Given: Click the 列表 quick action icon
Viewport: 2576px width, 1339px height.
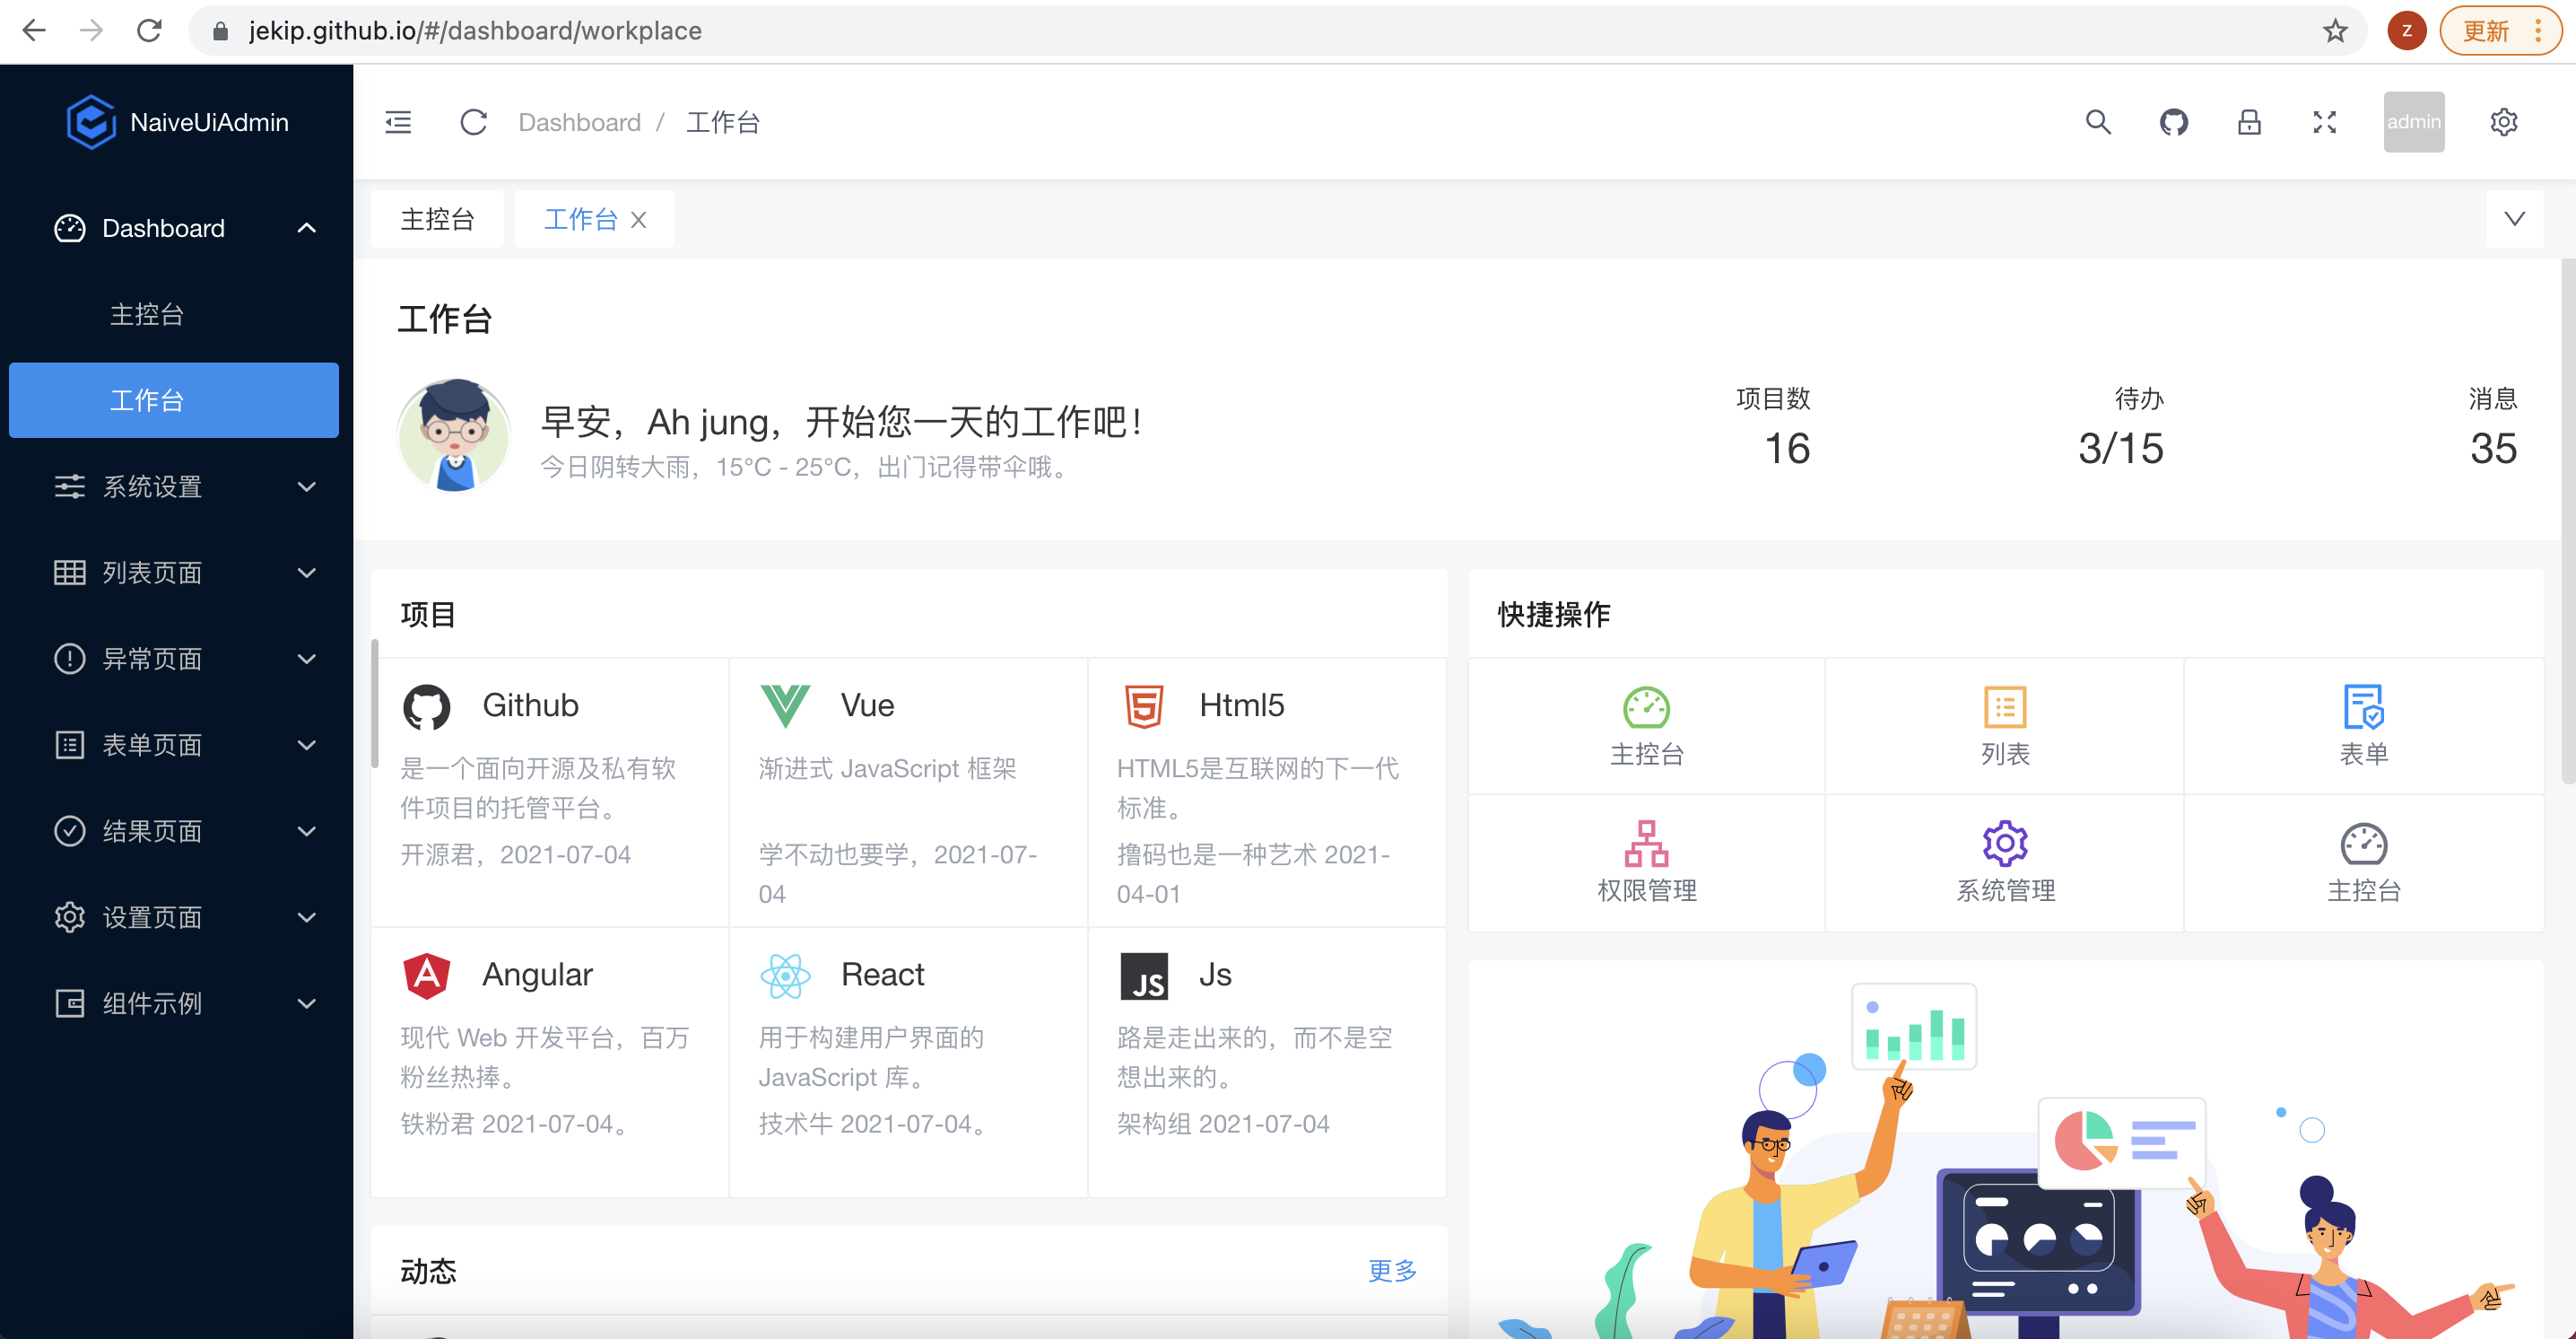Looking at the screenshot, I should point(2004,707).
